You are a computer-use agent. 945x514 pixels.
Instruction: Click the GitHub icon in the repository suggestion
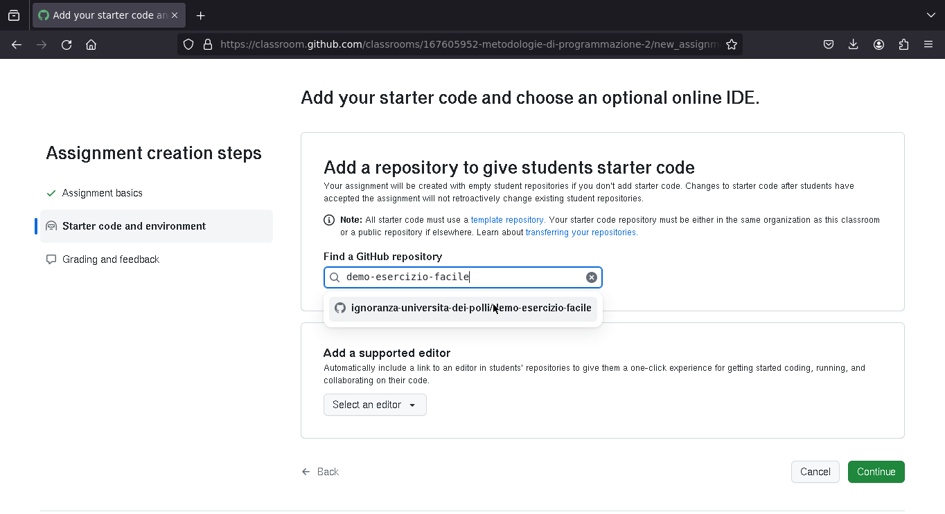(340, 308)
